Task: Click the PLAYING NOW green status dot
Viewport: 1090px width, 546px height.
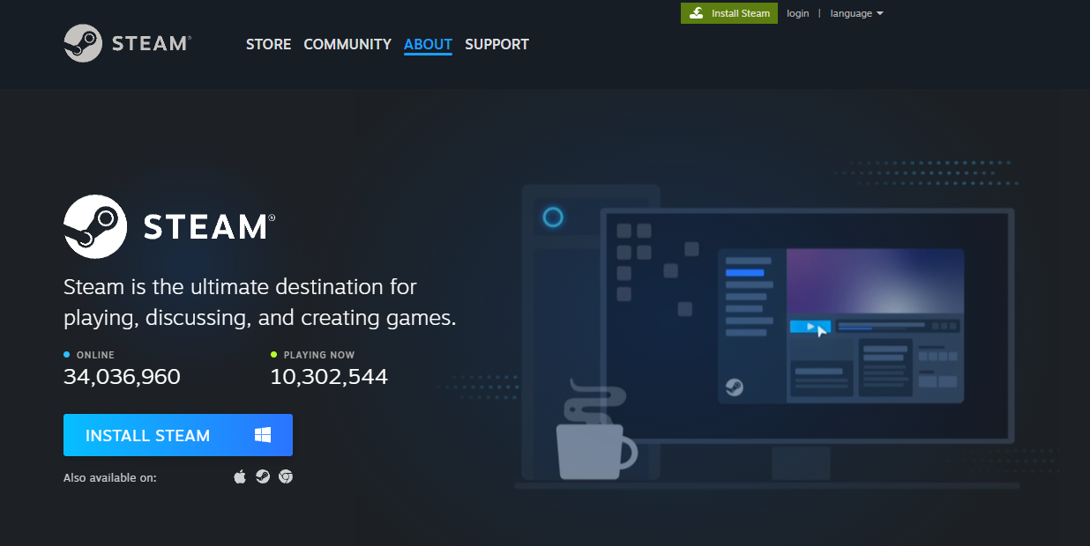Action: click(272, 355)
